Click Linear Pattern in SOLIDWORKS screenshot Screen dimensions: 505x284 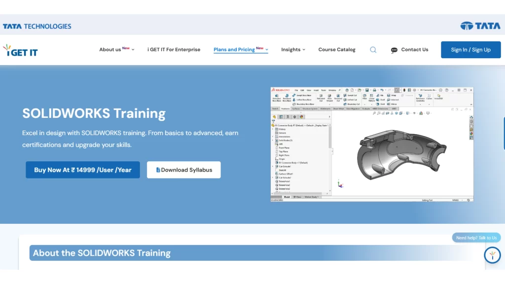[372, 98]
